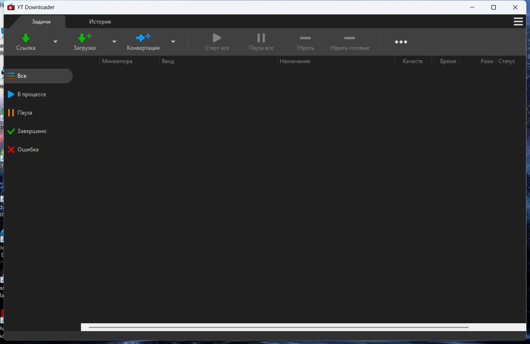Select the Задачи tab
This screenshot has height=344, width=530.
tap(41, 22)
